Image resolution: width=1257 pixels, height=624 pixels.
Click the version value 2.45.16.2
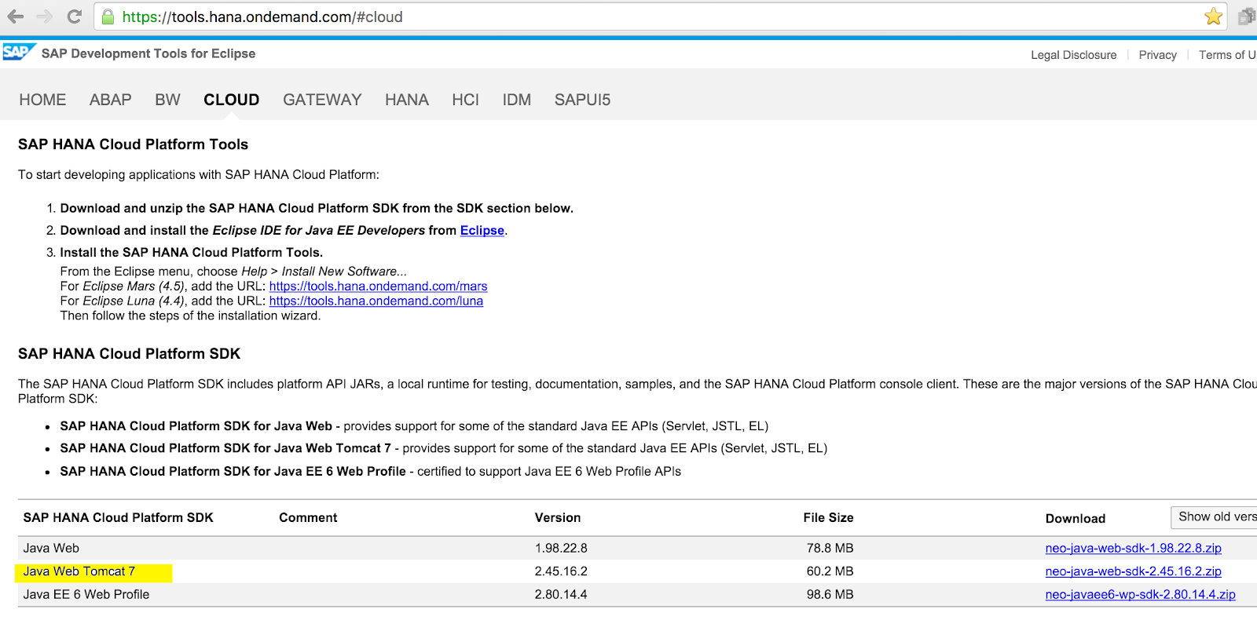(x=561, y=571)
